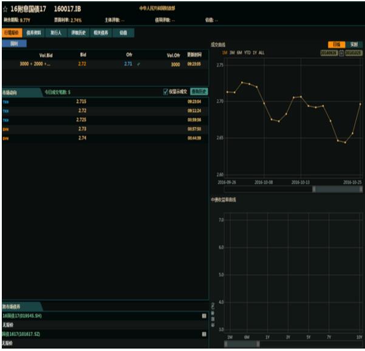Open the 债券资料 tab
This screenshot has height=351, width=365.
coord(33,32)
